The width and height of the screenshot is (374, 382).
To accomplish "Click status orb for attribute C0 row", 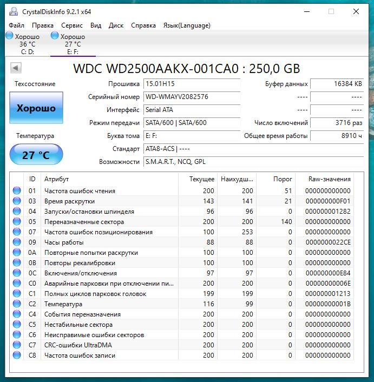I will point(17,283).
